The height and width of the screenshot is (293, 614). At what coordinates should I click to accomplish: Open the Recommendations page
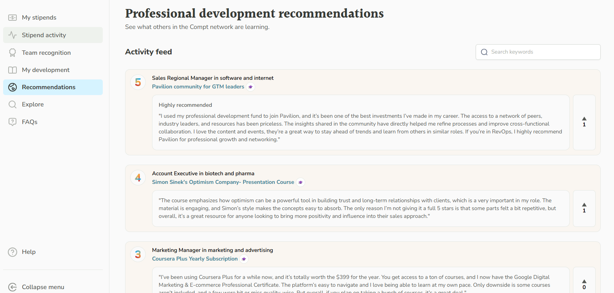tap(53, 87)
